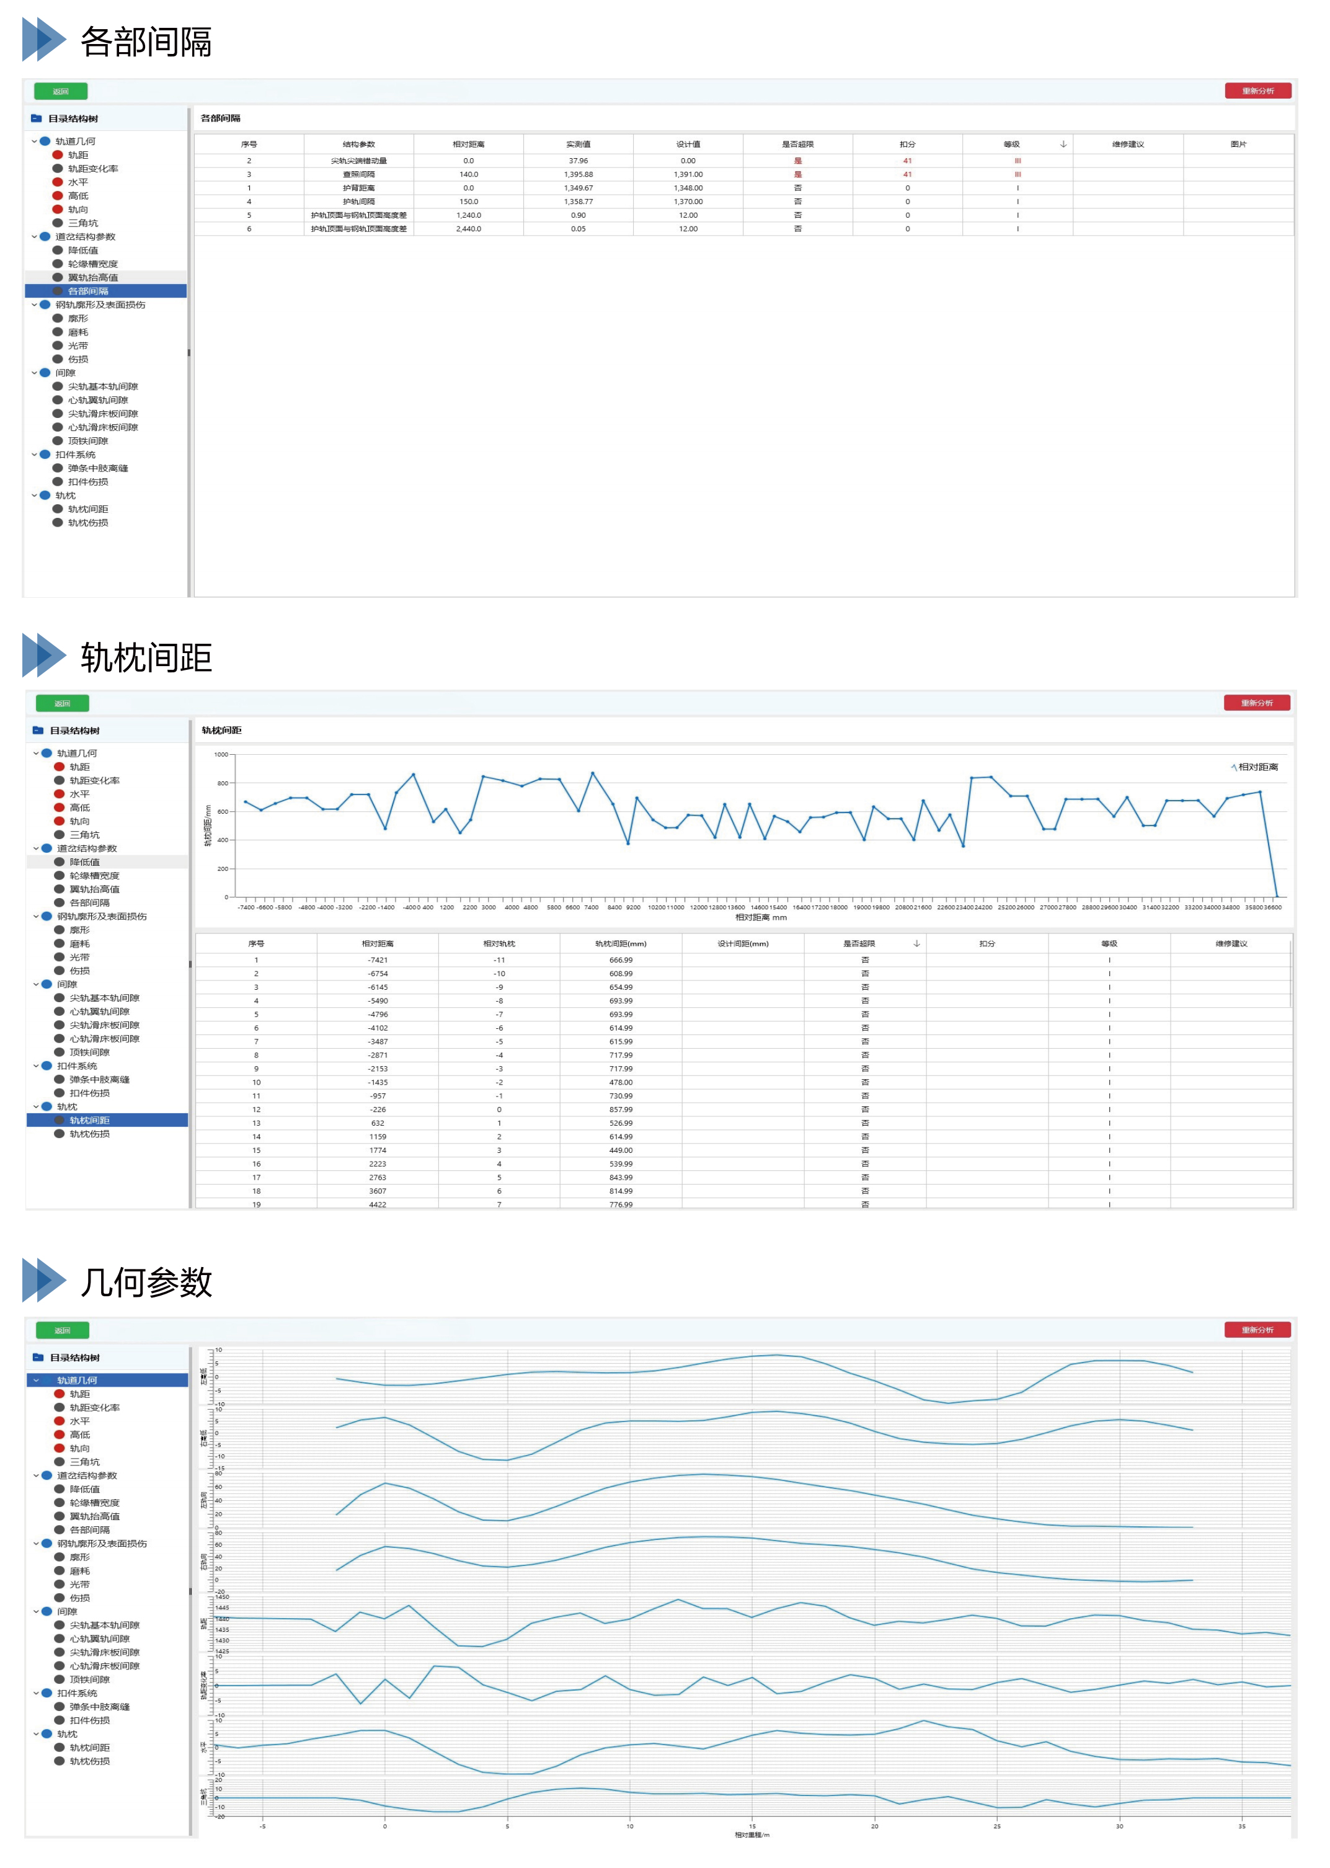The image size is (1330, 1868).
Task: Click green 返回 button in 各部间隔 panel
Action: 61,91
